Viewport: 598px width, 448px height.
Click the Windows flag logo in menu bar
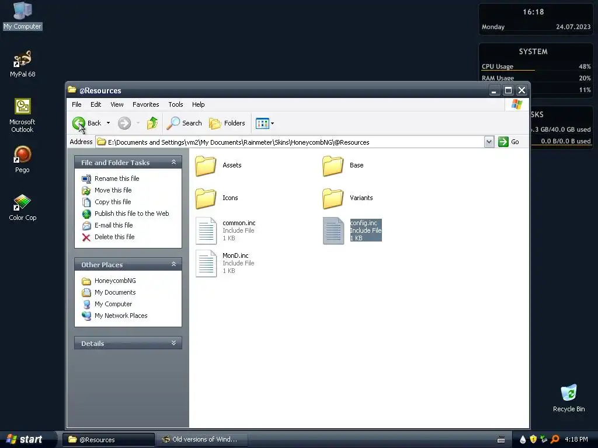click(517, 104)
